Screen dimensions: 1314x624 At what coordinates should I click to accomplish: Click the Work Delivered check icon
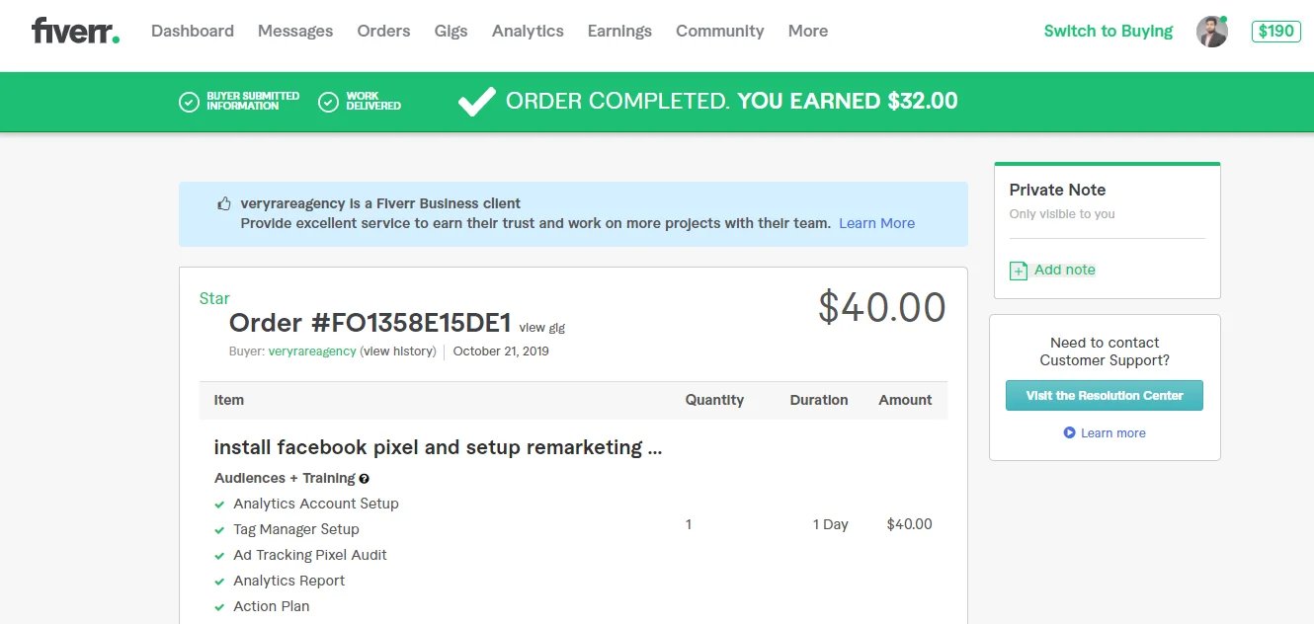(x=329, y=102)
